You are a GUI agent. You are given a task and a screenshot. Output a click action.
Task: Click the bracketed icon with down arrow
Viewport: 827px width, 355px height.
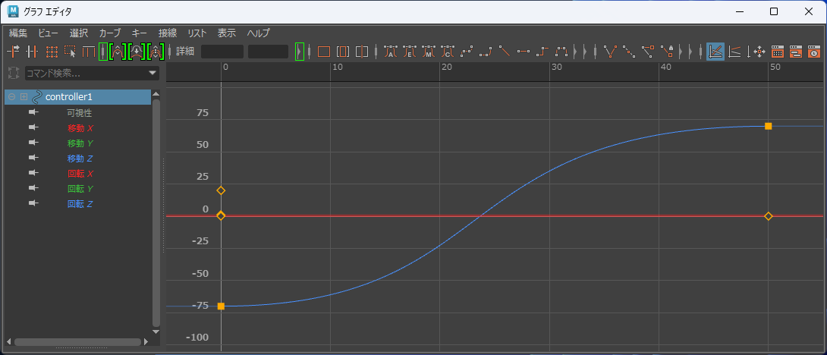coord(137,52)
